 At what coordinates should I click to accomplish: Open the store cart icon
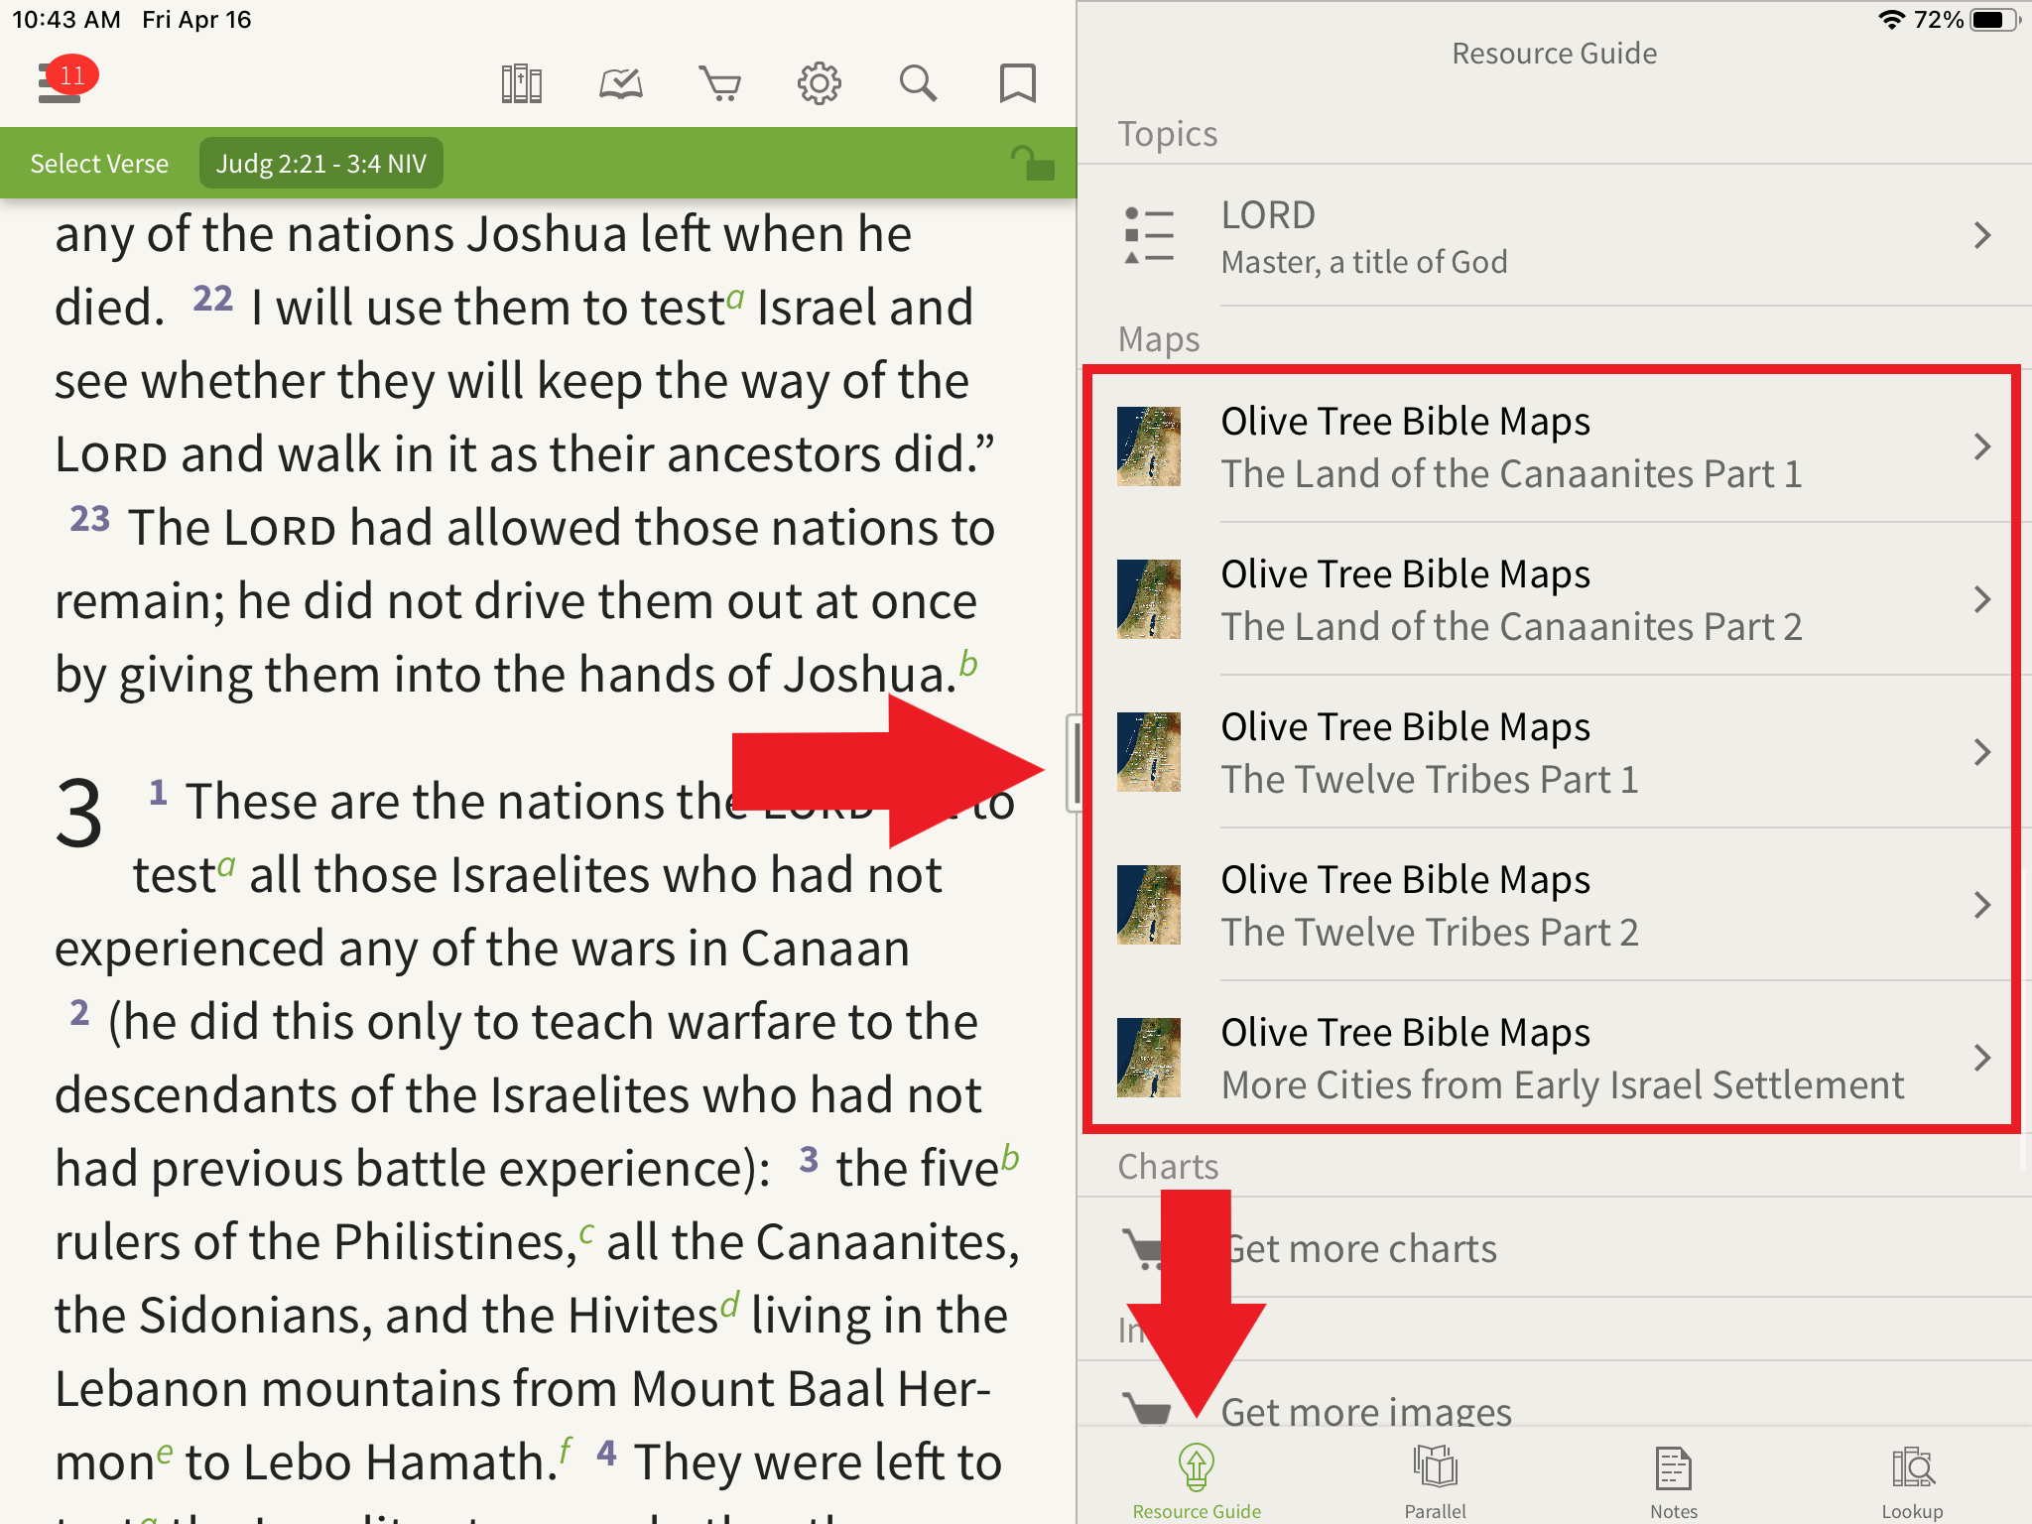click(720, 84)
